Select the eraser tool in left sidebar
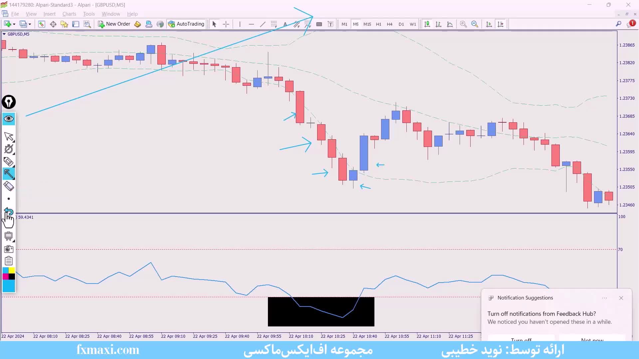 pos(9,186)
